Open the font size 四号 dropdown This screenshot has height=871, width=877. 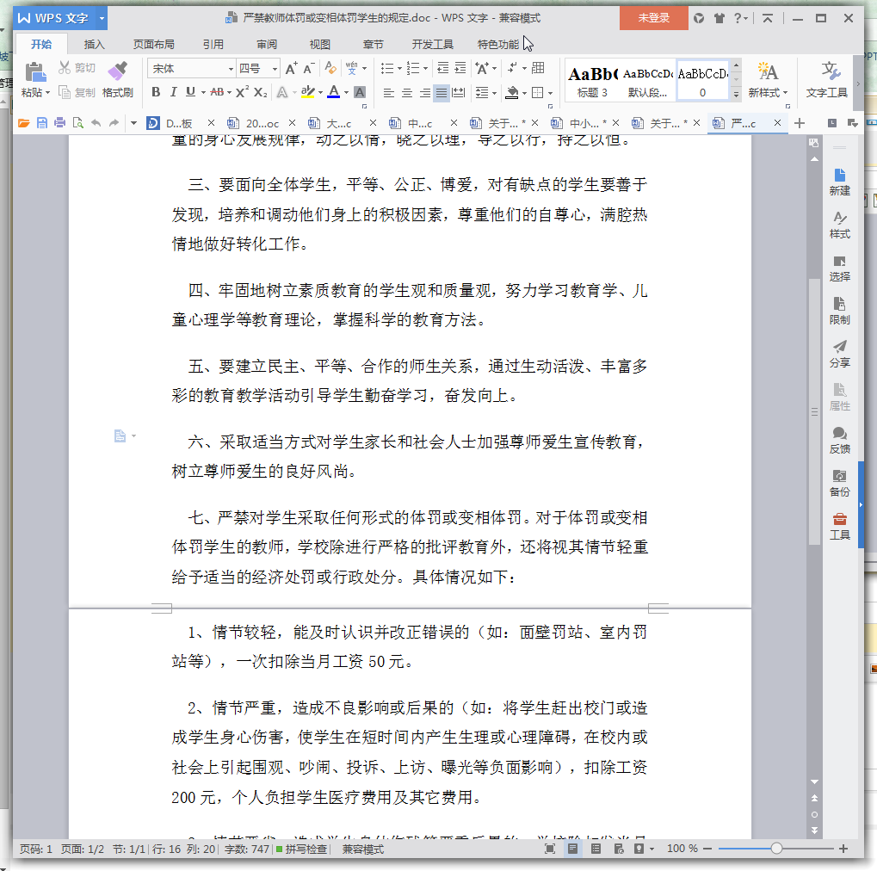[275, 69]
